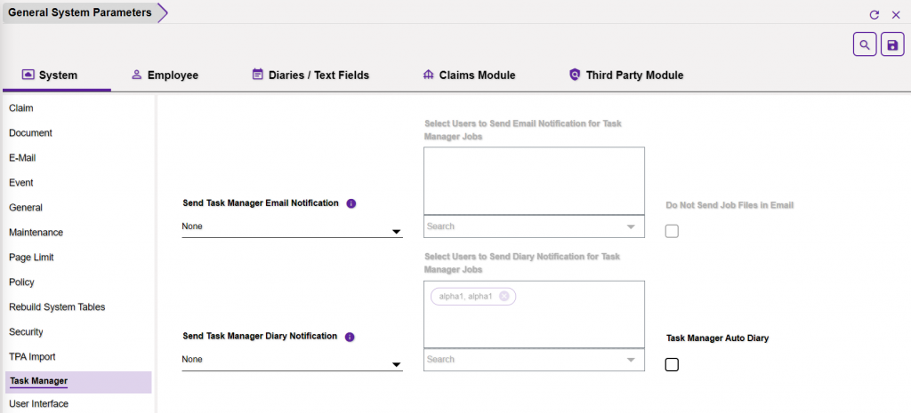Open the Claims Module tab
Viewport: 911px width, 413px height.
click(x=469, y=75)
